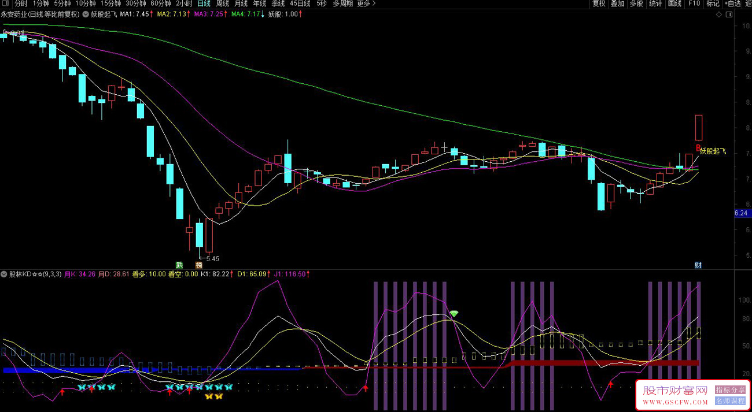Viewport: 752px width, 412px height.
Task: Click the 月K: 34.26 value
Action: (79, 274)
